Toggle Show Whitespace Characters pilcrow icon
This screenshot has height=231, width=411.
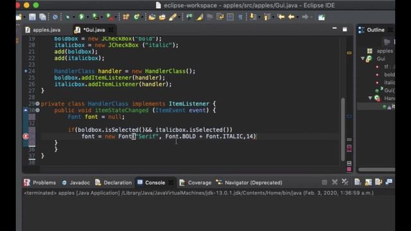[240, 17]
